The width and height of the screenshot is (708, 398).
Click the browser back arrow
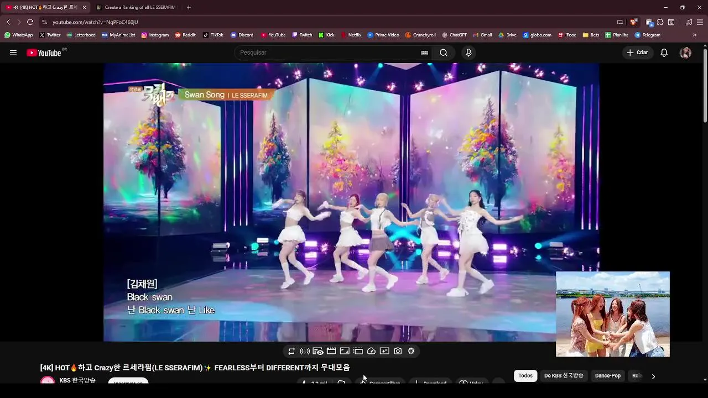[8, 22]
